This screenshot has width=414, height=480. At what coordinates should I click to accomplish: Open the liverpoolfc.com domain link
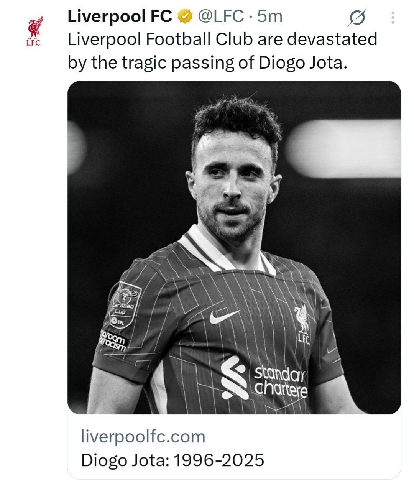pos(143,436)
